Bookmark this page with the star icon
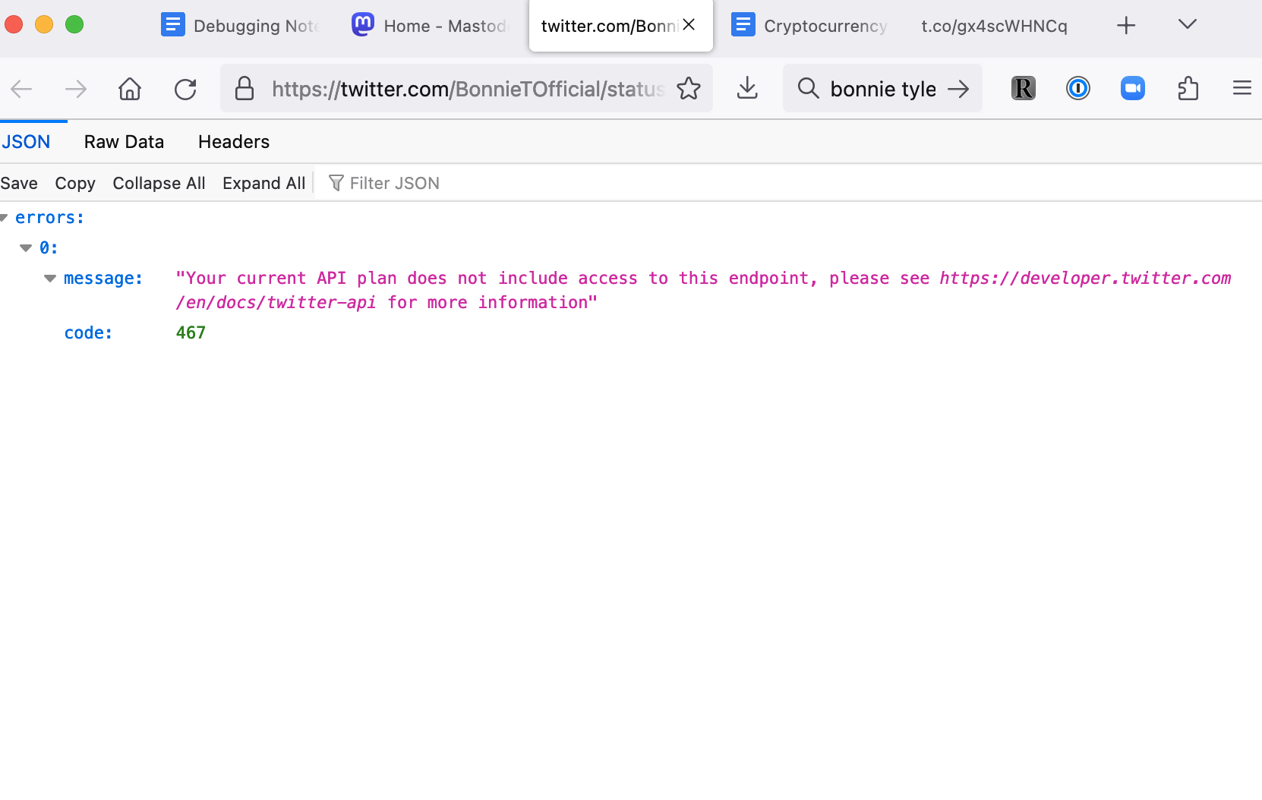This screenshot has width=1262, height=800. tap(689, 89)
